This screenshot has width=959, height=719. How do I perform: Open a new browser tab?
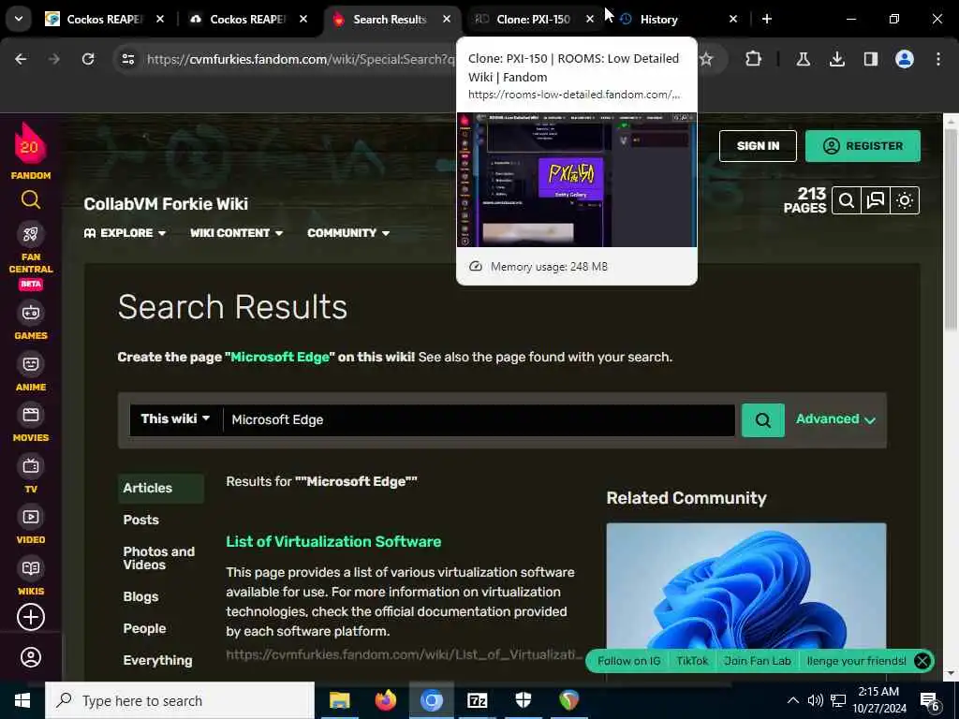(767, 19)
